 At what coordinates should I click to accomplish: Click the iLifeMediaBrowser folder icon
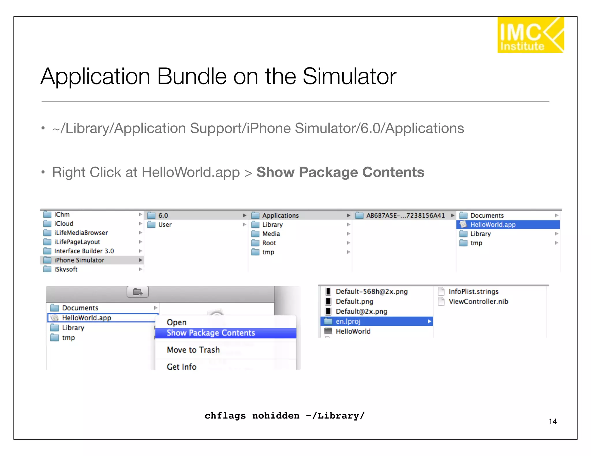(x=47, y=233)
